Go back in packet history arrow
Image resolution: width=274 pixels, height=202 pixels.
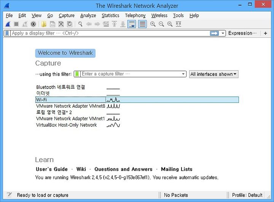coord(89,24)
